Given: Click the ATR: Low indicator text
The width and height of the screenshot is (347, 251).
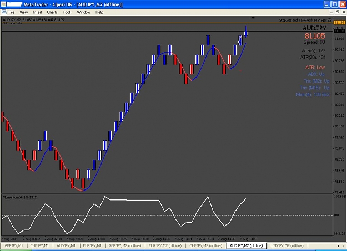Looking at the screenshot, I should (x=315, y=68).
